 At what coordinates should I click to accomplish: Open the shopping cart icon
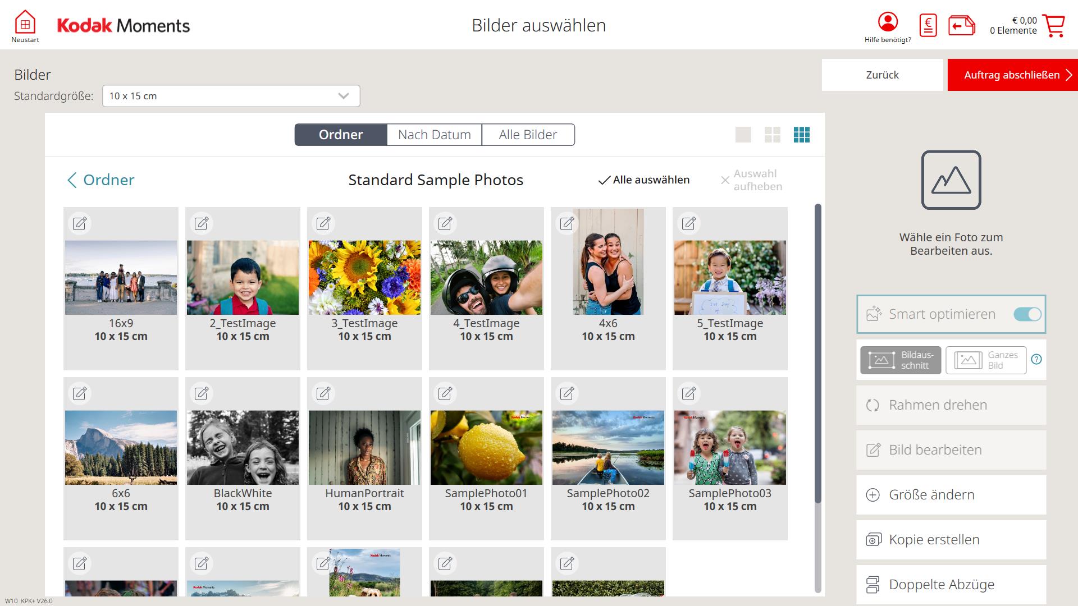pos(1054,26)
